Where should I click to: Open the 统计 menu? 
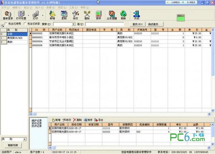click(x=39, y=8)
